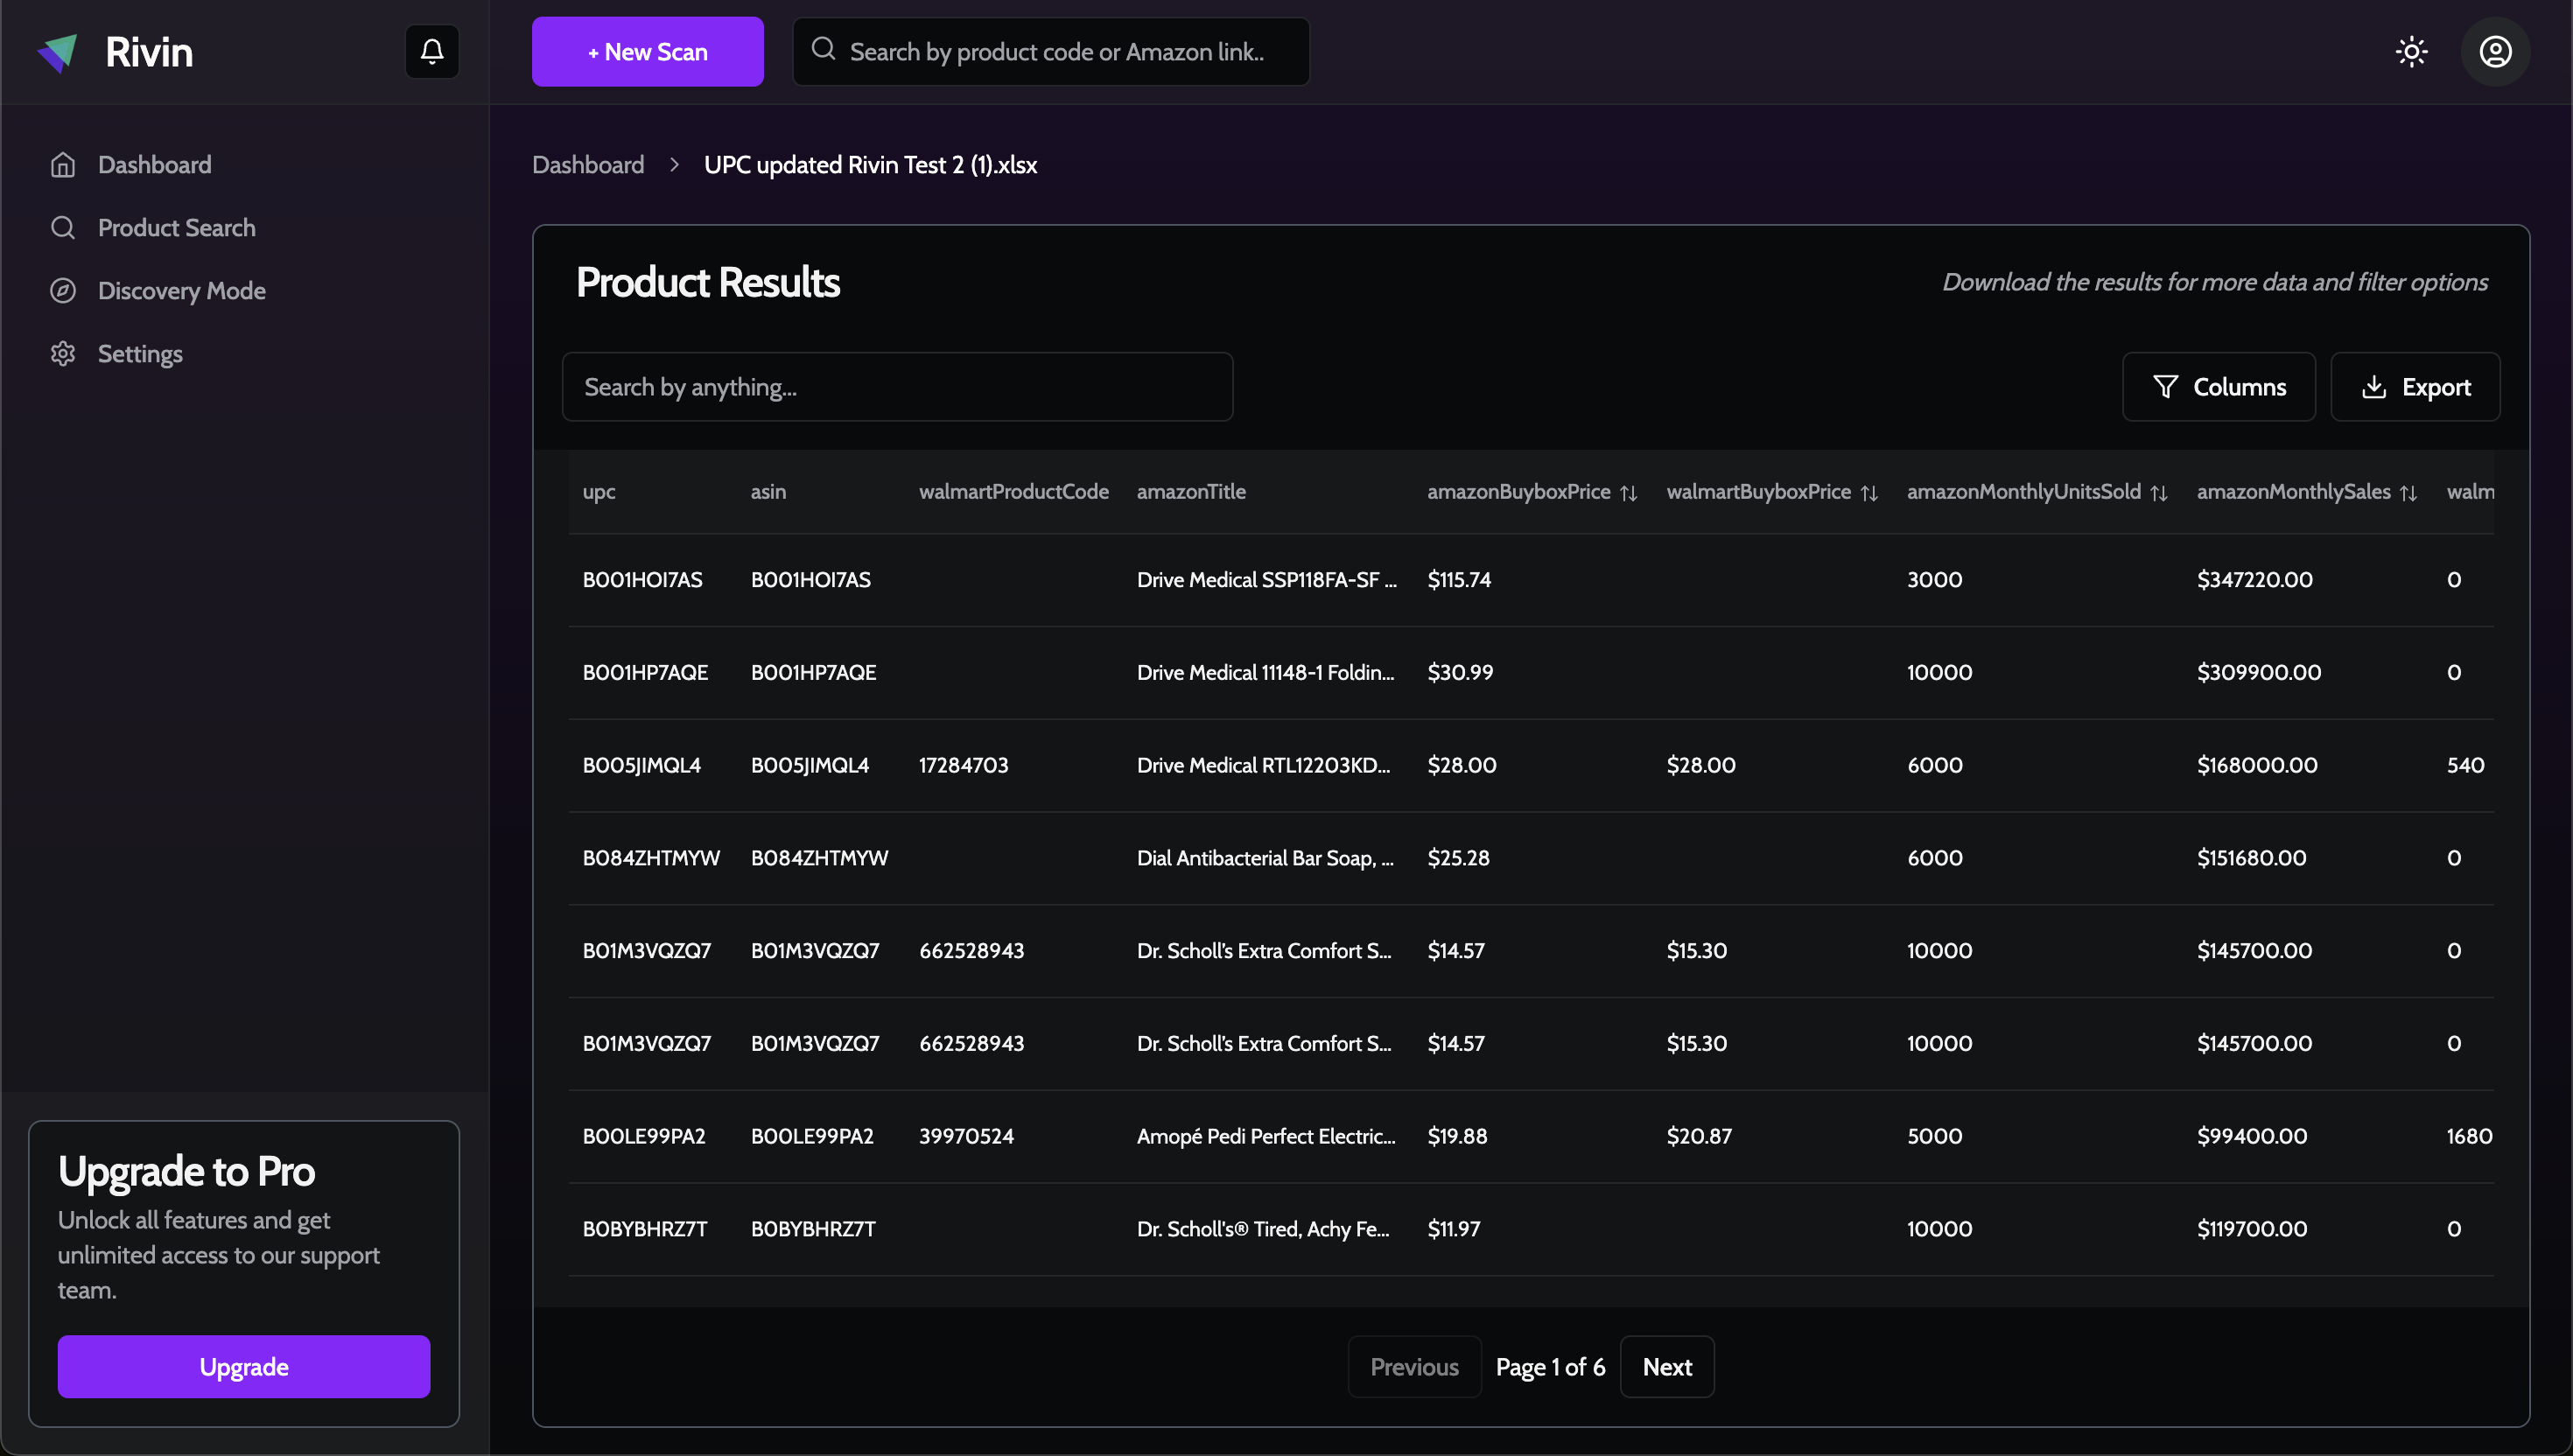Screen dimensions: 2573x1456
Task: Sort by the amazonMonthlyUnitsSold column arrows
Action: (x=2158, y=492)
